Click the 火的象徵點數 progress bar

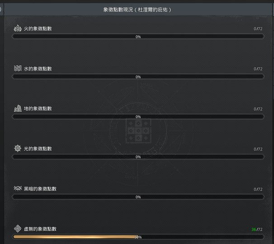[x=138, y=37]
